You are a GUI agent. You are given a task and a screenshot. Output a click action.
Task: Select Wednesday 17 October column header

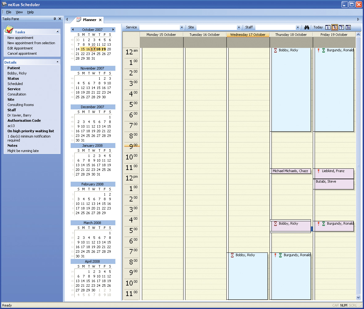248,35
